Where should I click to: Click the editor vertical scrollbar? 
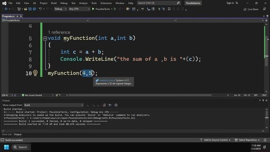(266, 51)
